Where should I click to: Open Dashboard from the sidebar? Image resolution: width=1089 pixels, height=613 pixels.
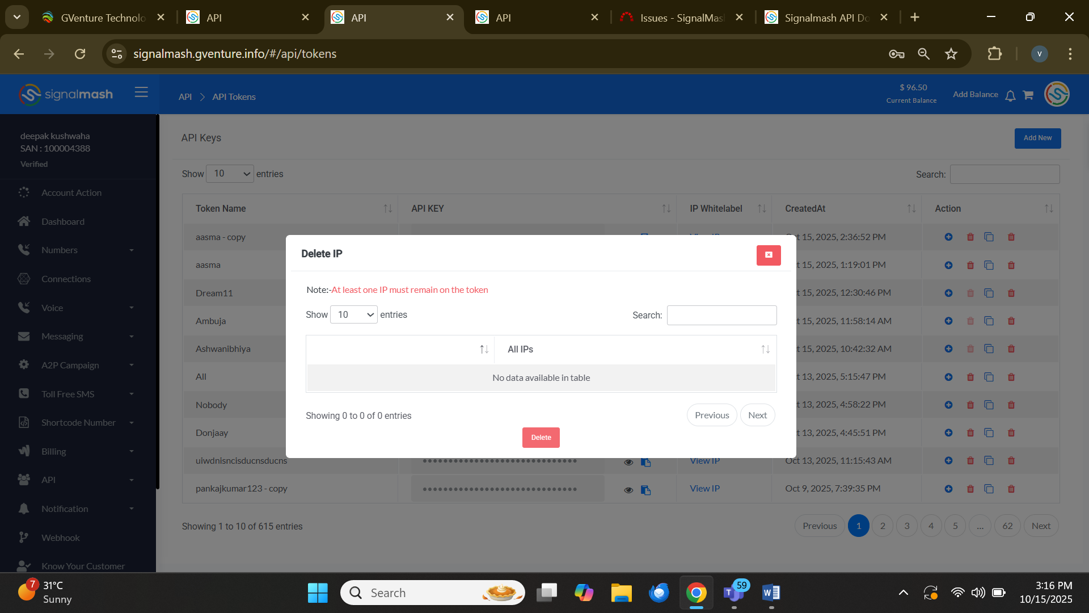(63, 222)
